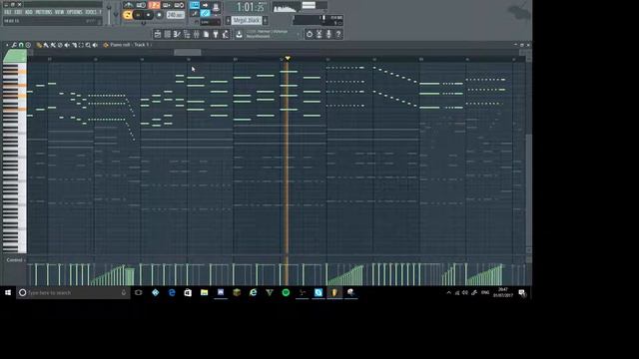Click the undo history circular arrow icon
Image resolution: width=639 pixels, height=359 pixels.
310,34
